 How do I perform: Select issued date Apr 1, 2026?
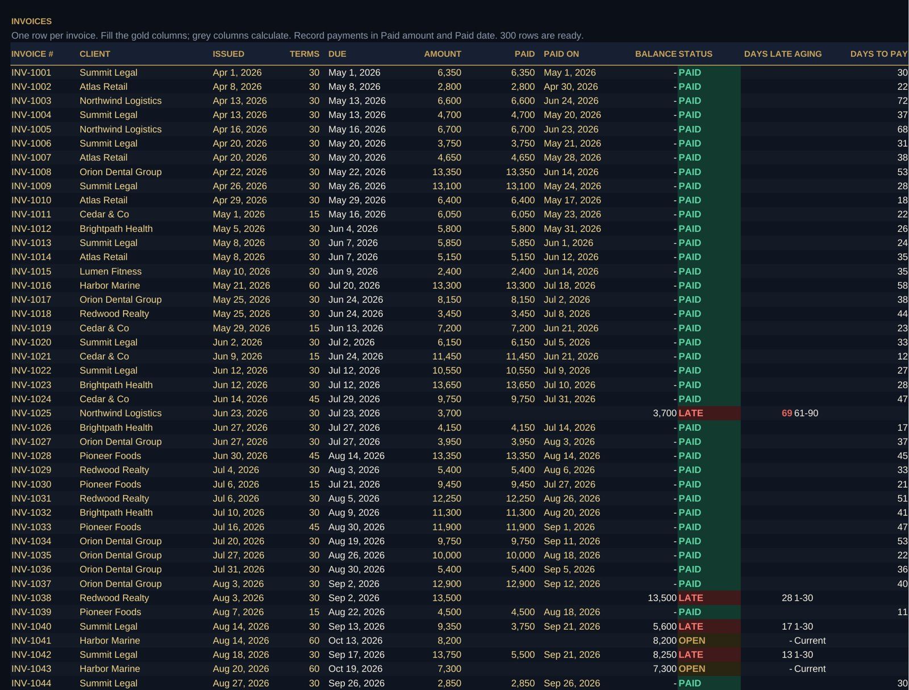237,73
